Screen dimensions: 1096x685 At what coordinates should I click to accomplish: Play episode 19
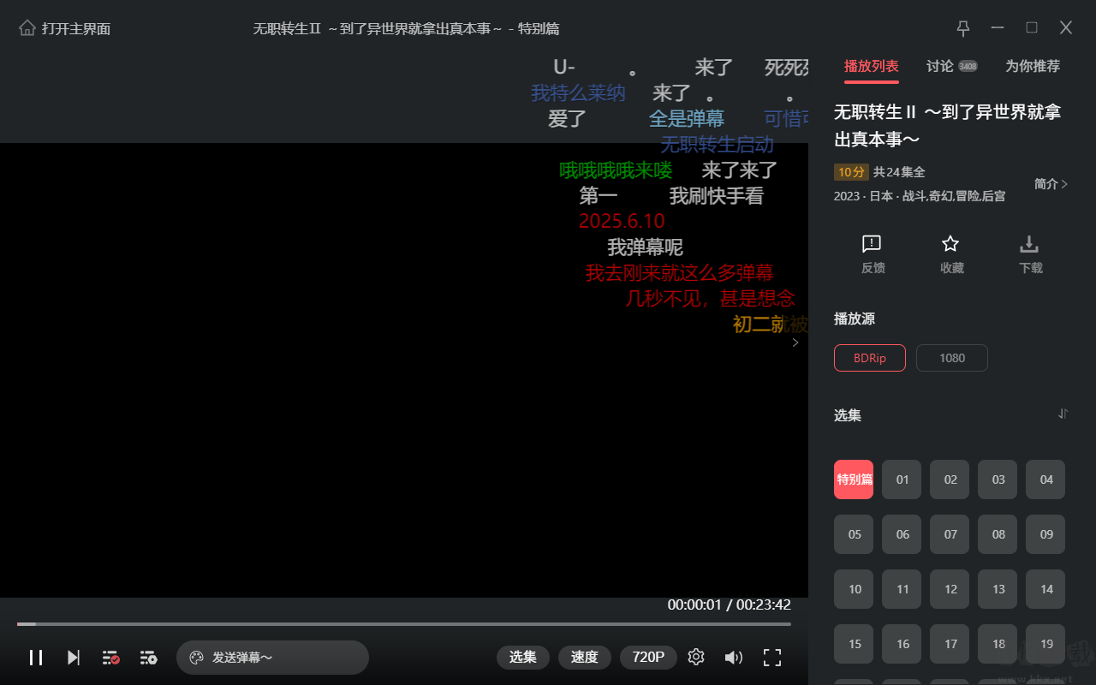(x=1045, y=644)
